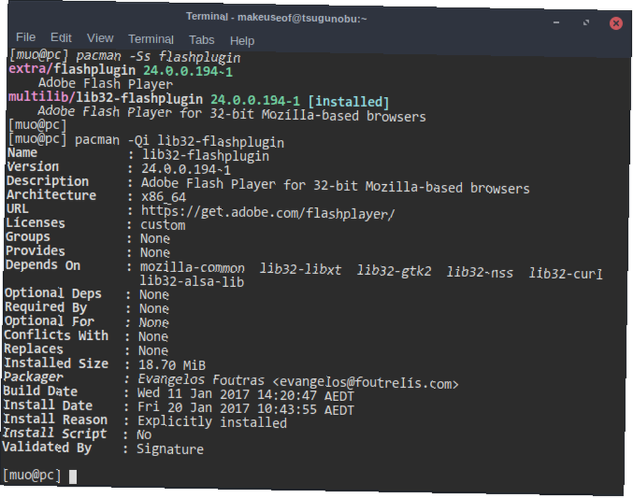Click the Installed Size value '18.70 MiB'
633x498 pixels.
pos(172,365)
